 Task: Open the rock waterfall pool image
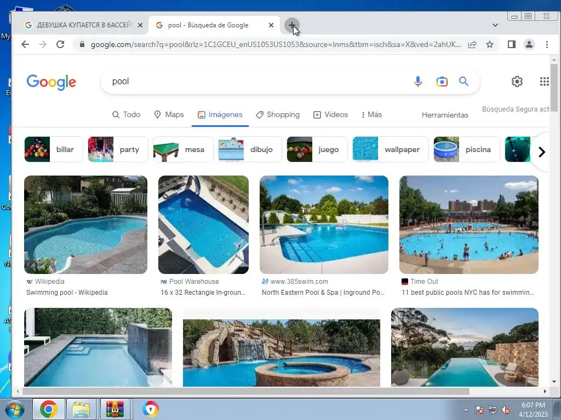click(281, 353)
